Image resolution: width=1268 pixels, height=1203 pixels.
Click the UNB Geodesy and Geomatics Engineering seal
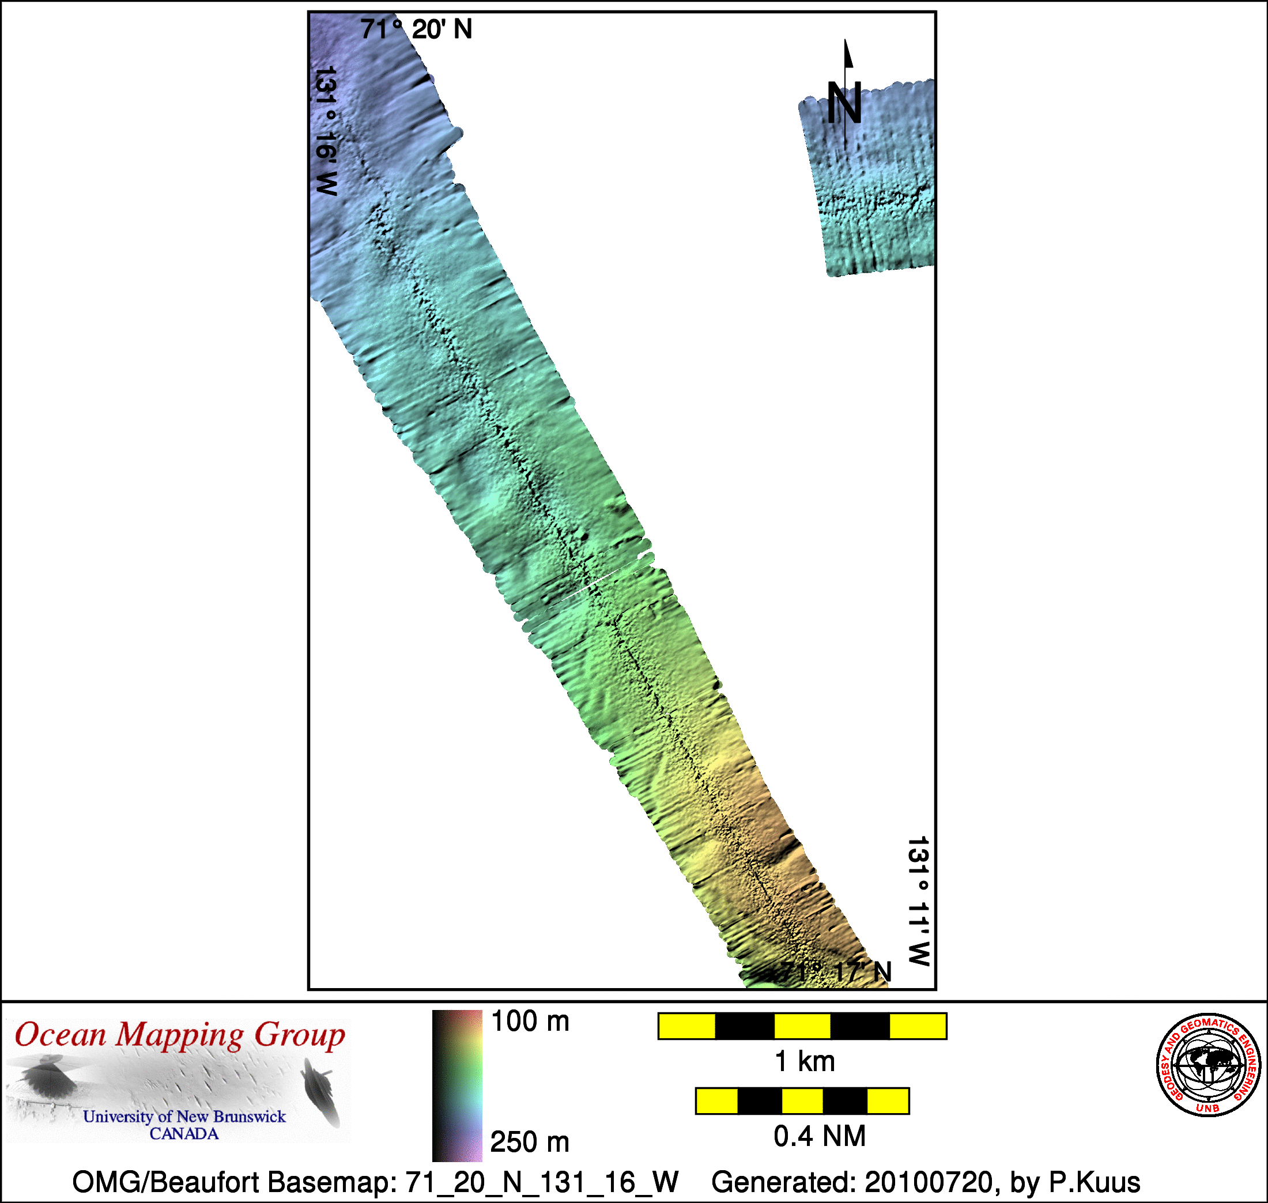click(1209, 1065)
